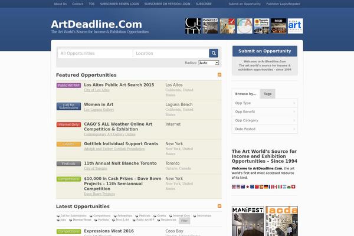Click the Germany flag icon

266,187
